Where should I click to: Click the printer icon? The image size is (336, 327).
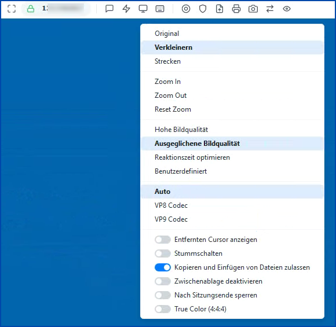236,9
